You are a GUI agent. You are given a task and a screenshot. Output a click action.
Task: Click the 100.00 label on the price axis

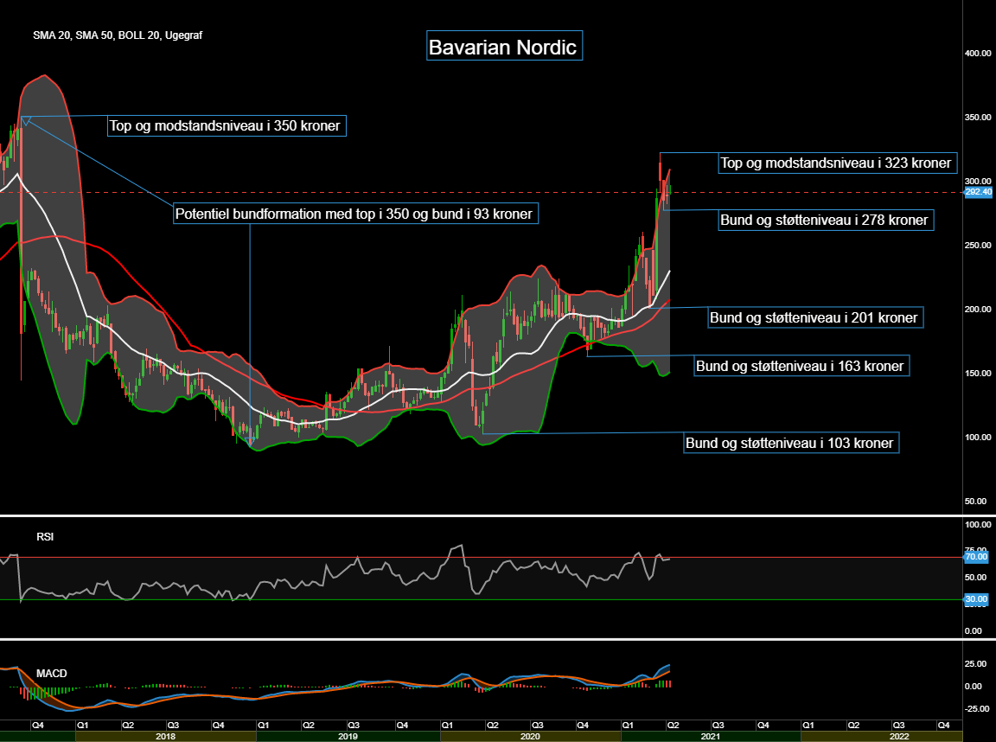[978, 437]
